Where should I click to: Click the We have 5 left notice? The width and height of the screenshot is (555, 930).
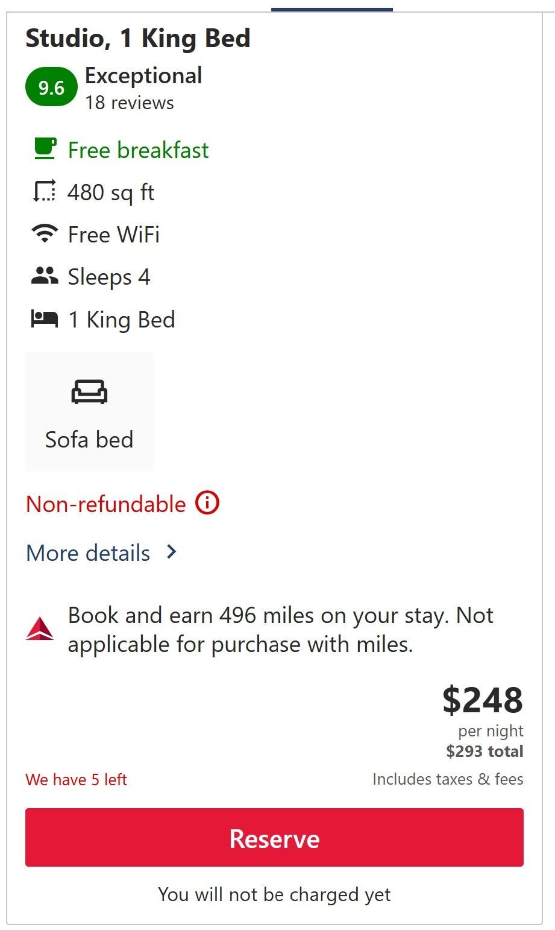pos(76,780)
